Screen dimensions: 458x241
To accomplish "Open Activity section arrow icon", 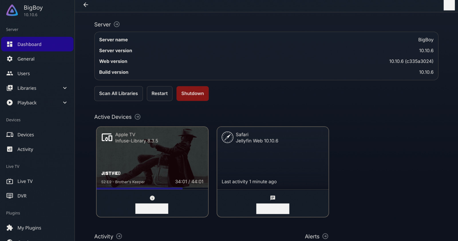I will click(119, 236).
